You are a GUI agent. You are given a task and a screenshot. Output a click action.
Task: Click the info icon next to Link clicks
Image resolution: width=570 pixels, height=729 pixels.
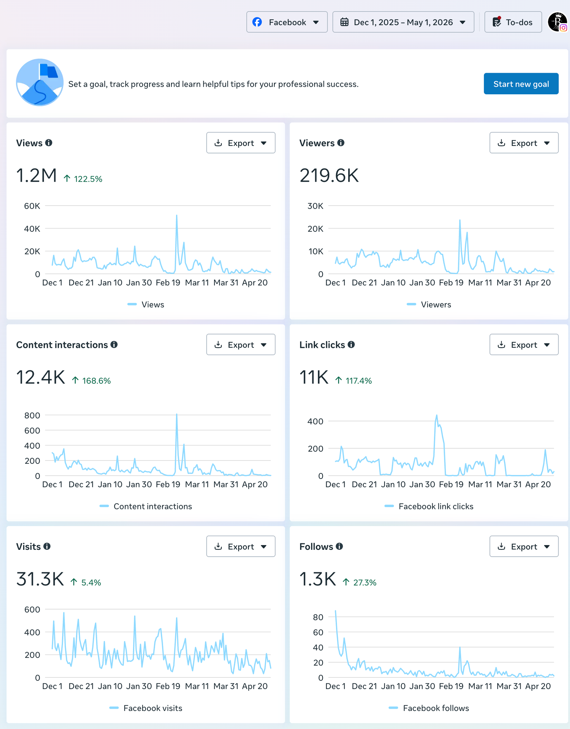point(351,344)
